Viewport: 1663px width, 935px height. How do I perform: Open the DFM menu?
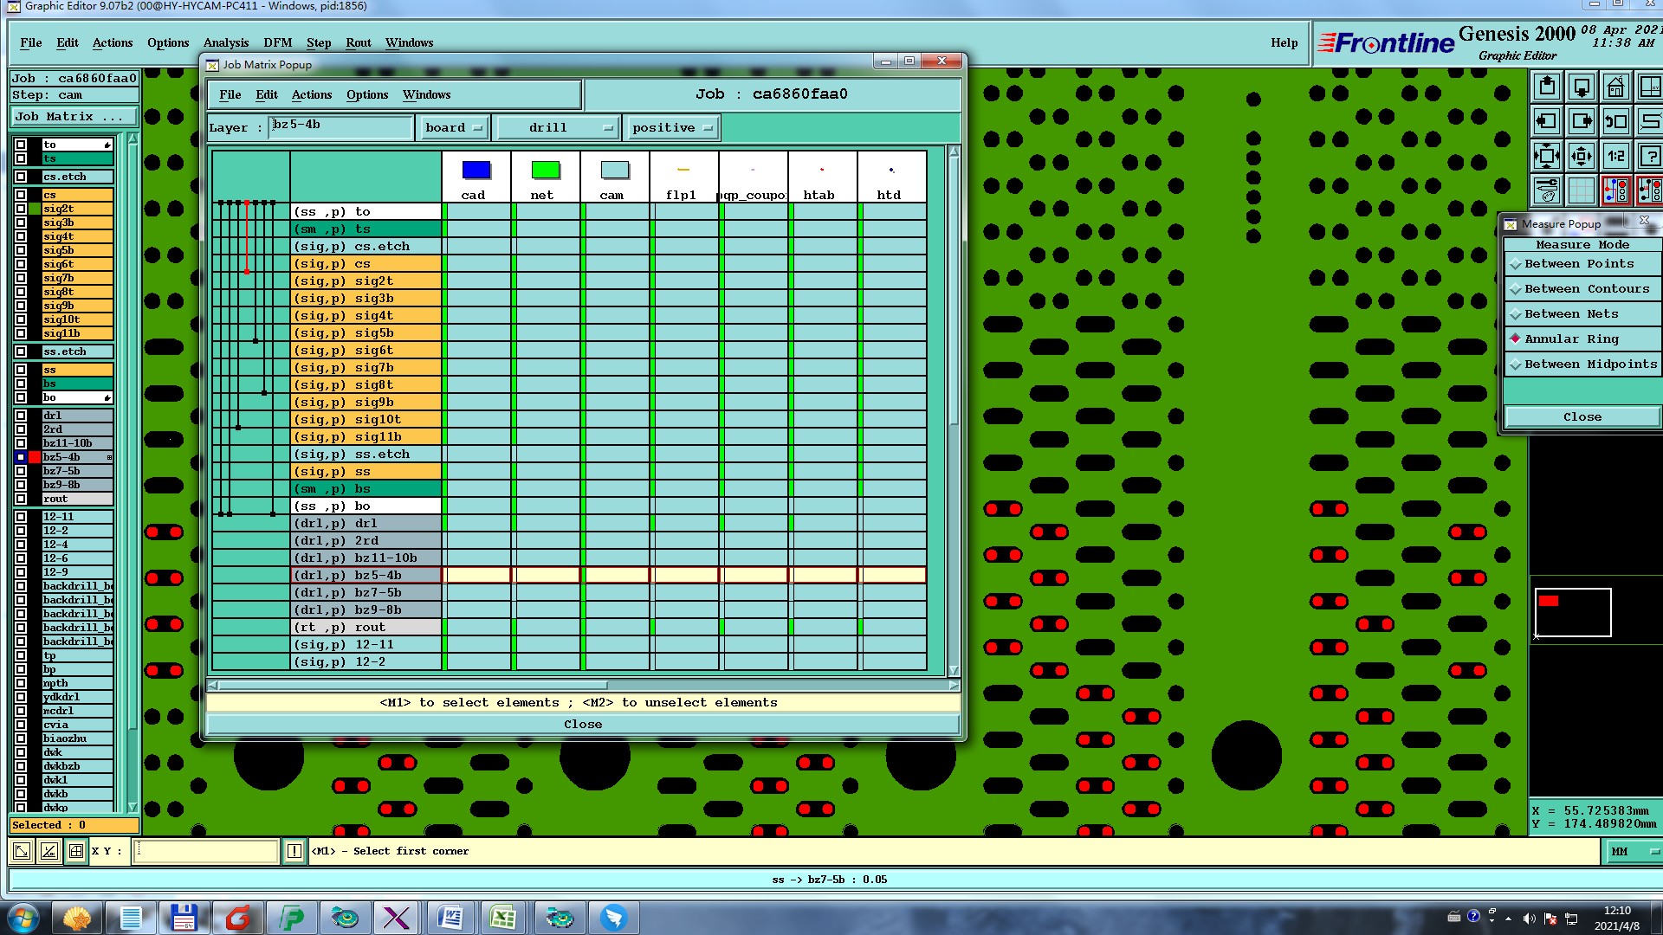tap(277, 42)
